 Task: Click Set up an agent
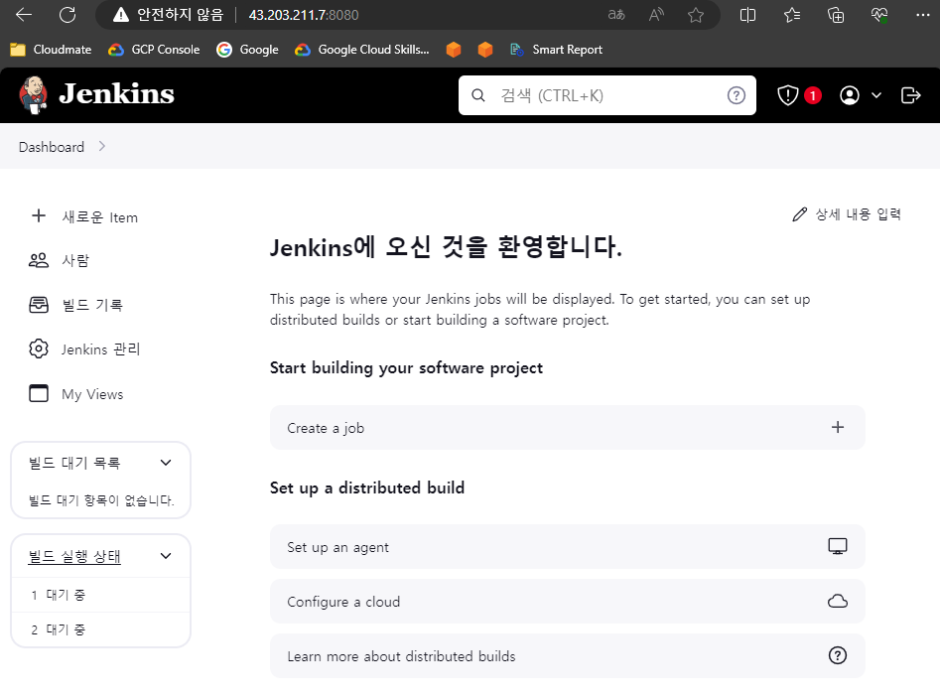[567, 547]
